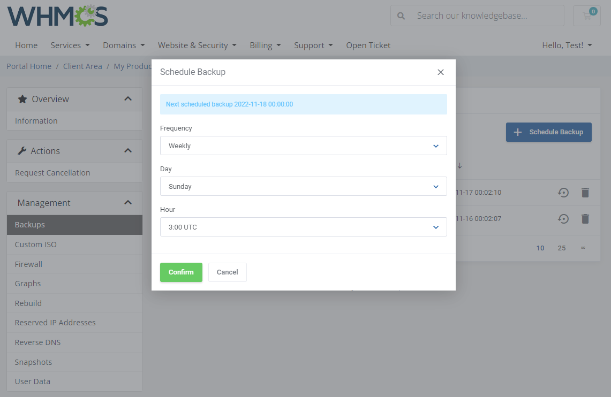
Task: Open the Frequency dropdown
Action: point(304,146)
